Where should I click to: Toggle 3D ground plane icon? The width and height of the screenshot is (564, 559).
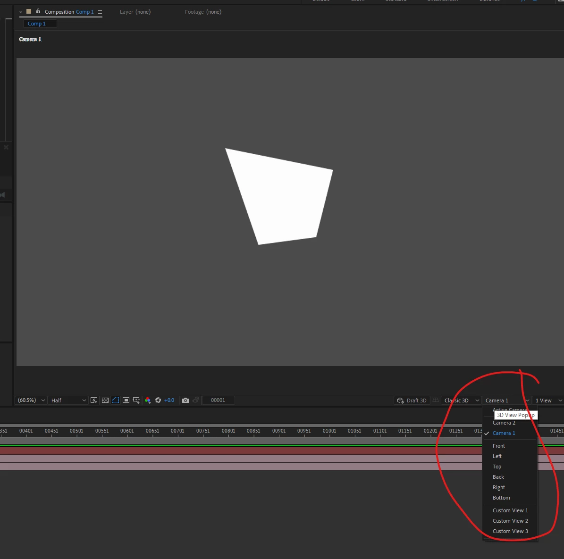436,400
